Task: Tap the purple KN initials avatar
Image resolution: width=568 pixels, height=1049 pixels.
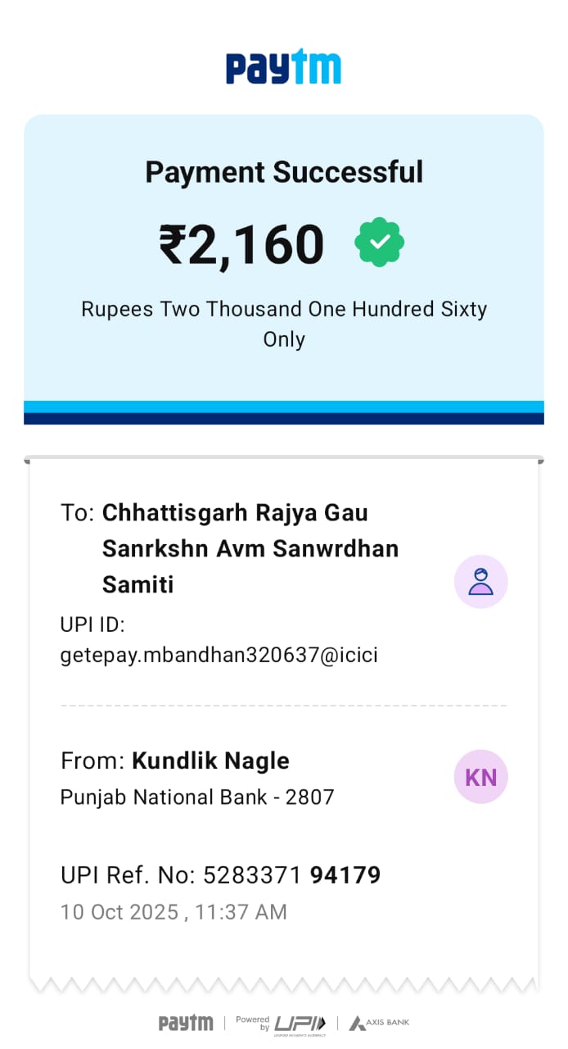Action: [481, 777]
